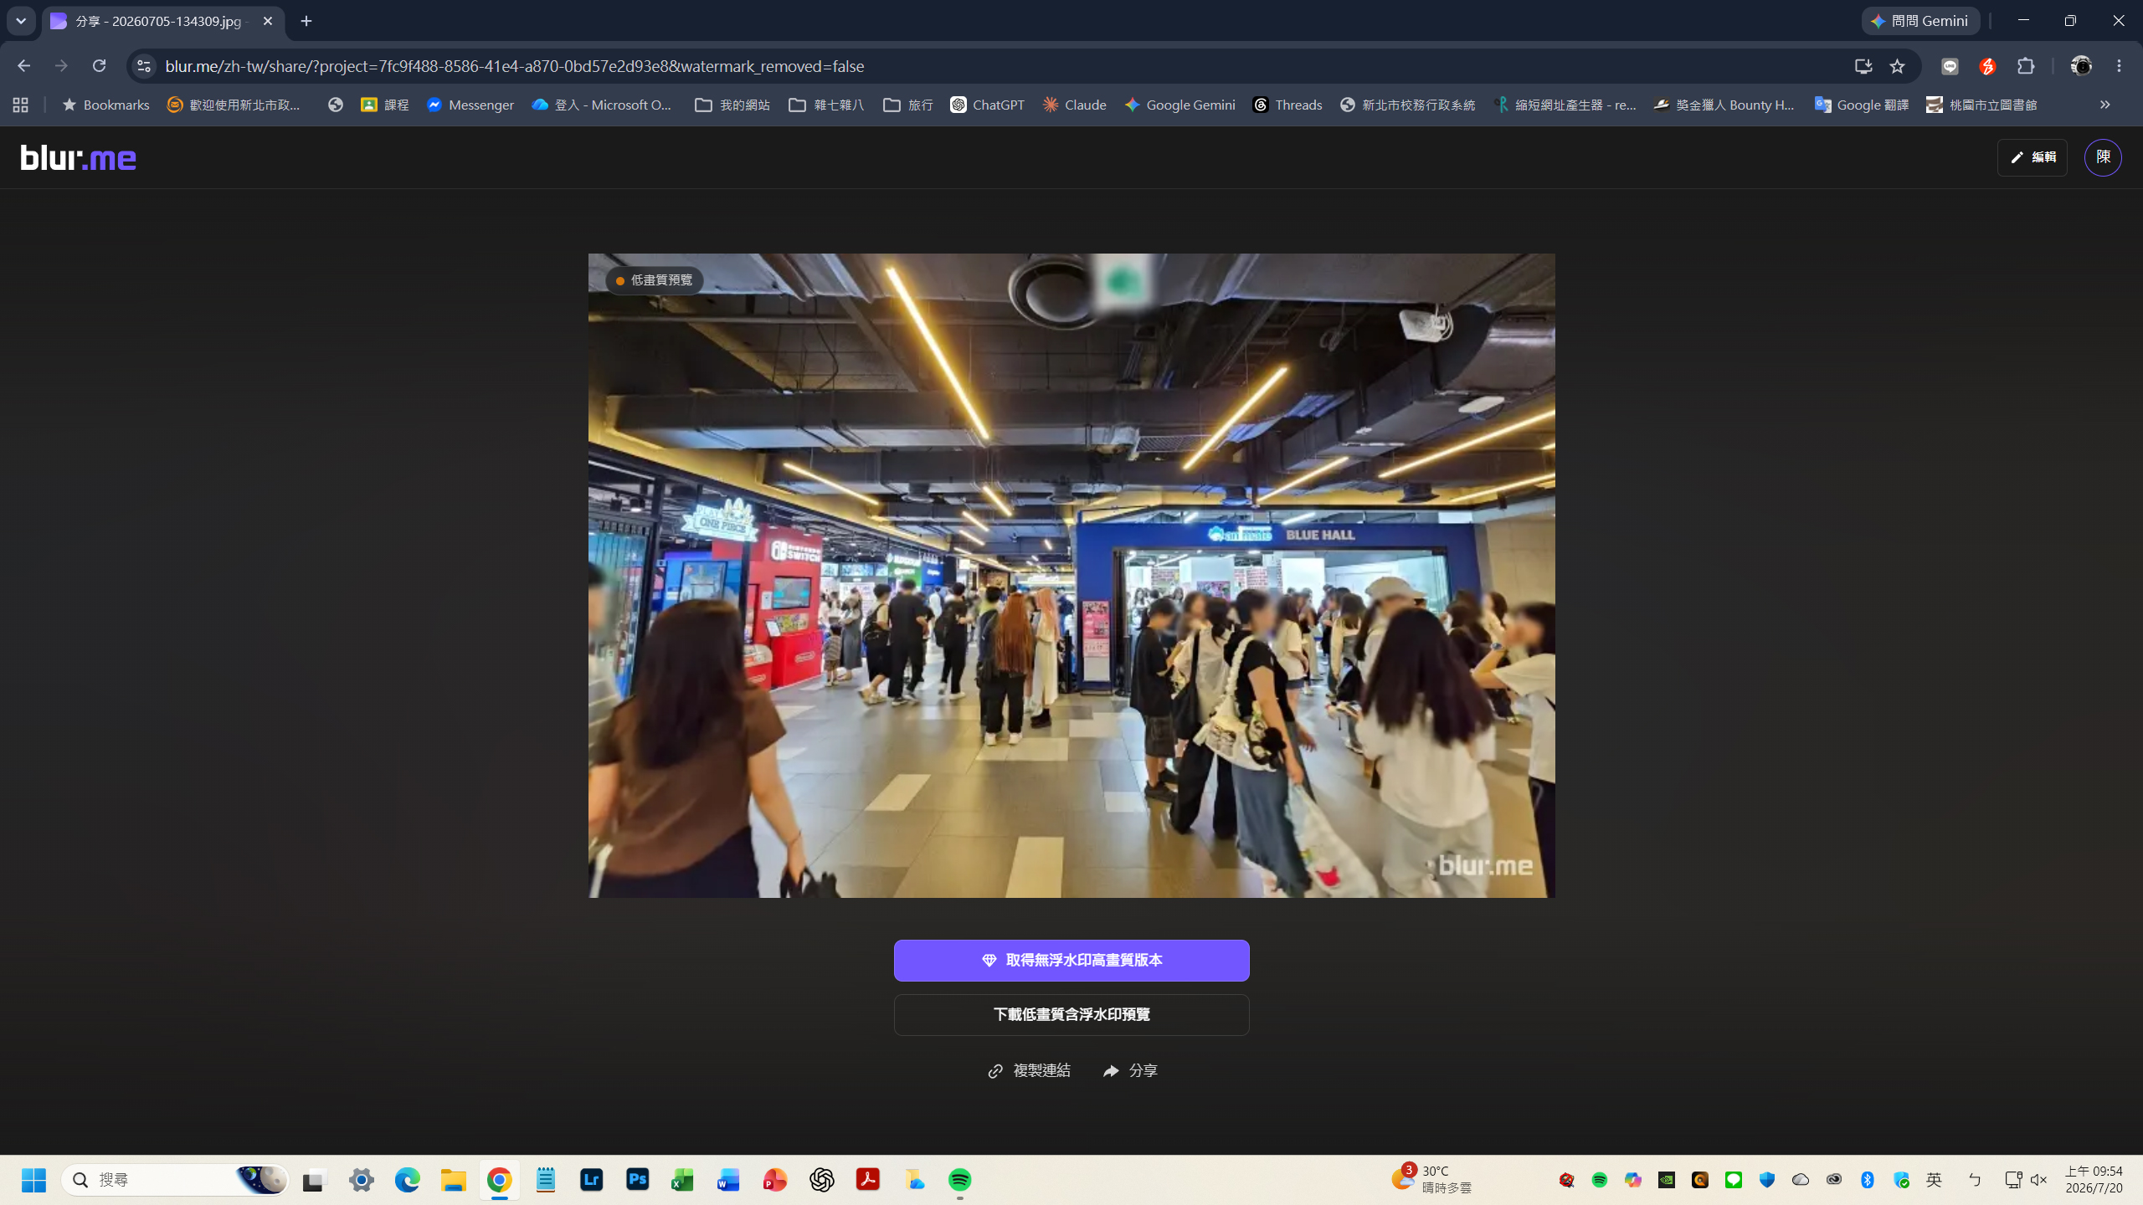Screen dimensions: 2143x1205
Task: Copy link with 複製連結
Action: [1029, 1071]
